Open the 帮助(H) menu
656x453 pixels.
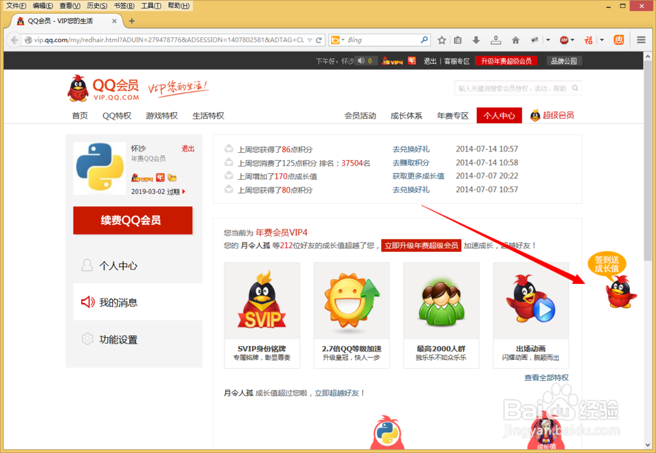(178, 5)
